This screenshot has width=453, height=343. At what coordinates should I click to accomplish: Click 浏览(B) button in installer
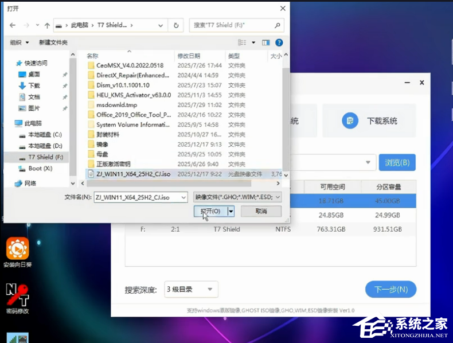397,162
